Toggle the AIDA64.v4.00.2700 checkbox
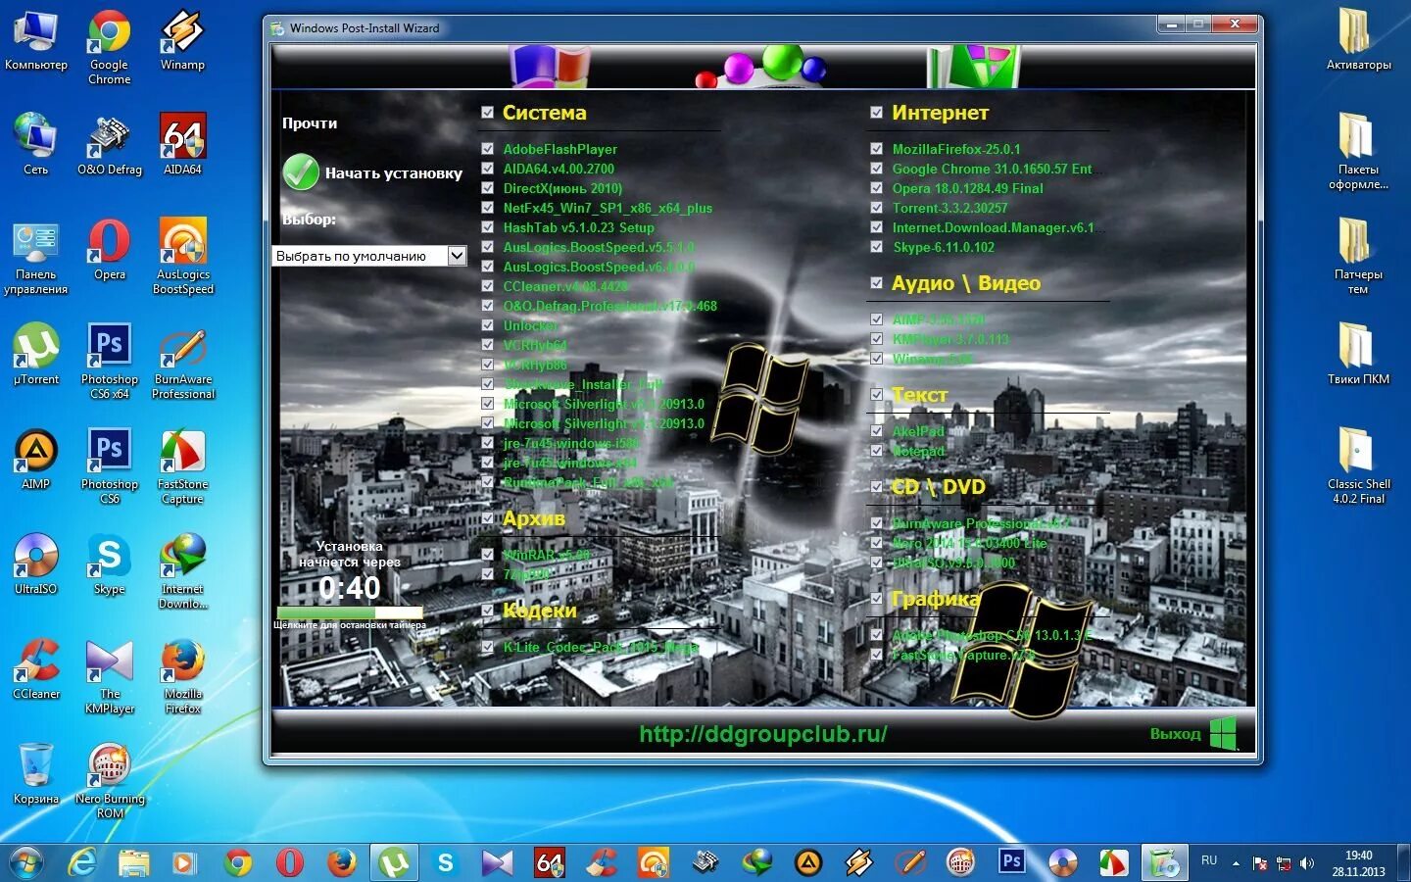 [x=487, y=169]
